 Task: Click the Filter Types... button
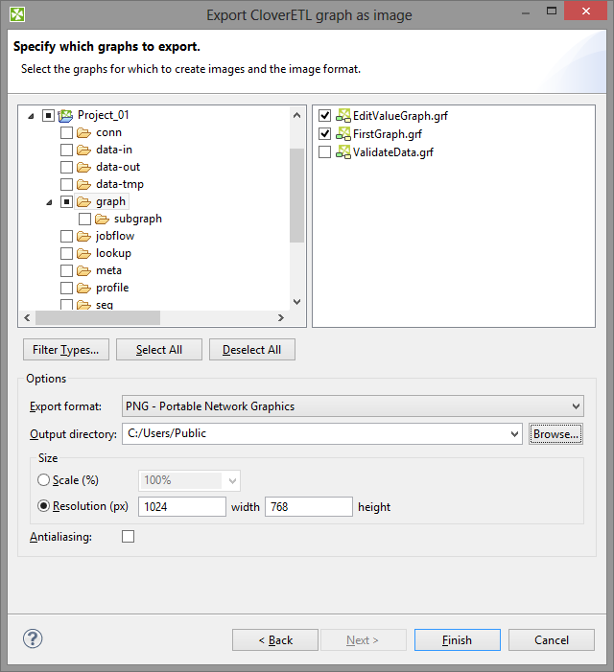click(66, 350)
